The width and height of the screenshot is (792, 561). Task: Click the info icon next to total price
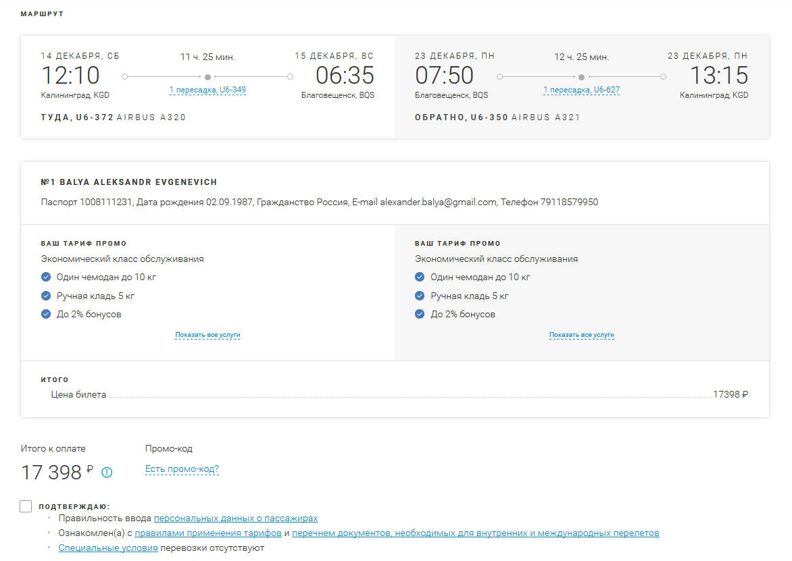click(107, 473)
